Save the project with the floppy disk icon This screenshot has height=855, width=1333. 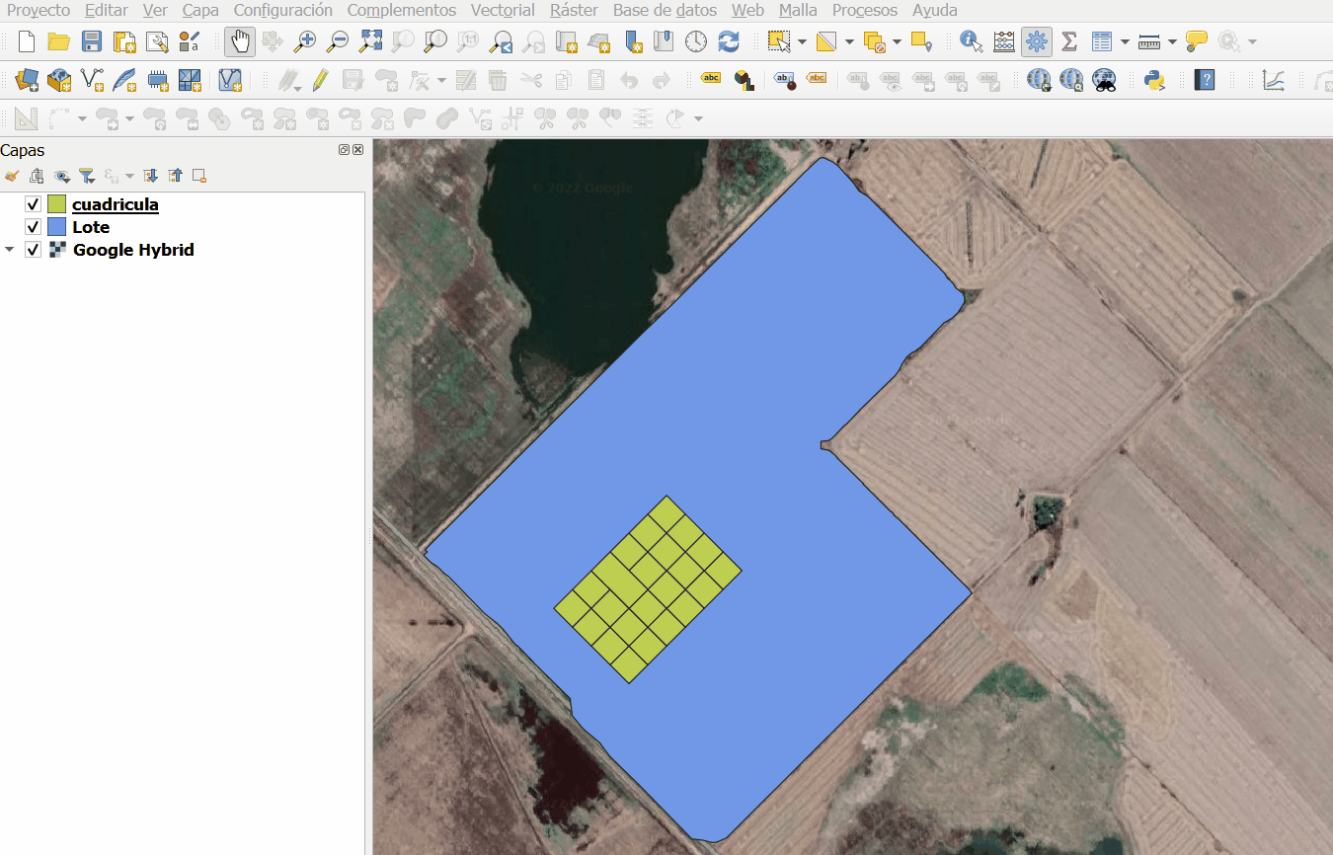tap(92, 41)
